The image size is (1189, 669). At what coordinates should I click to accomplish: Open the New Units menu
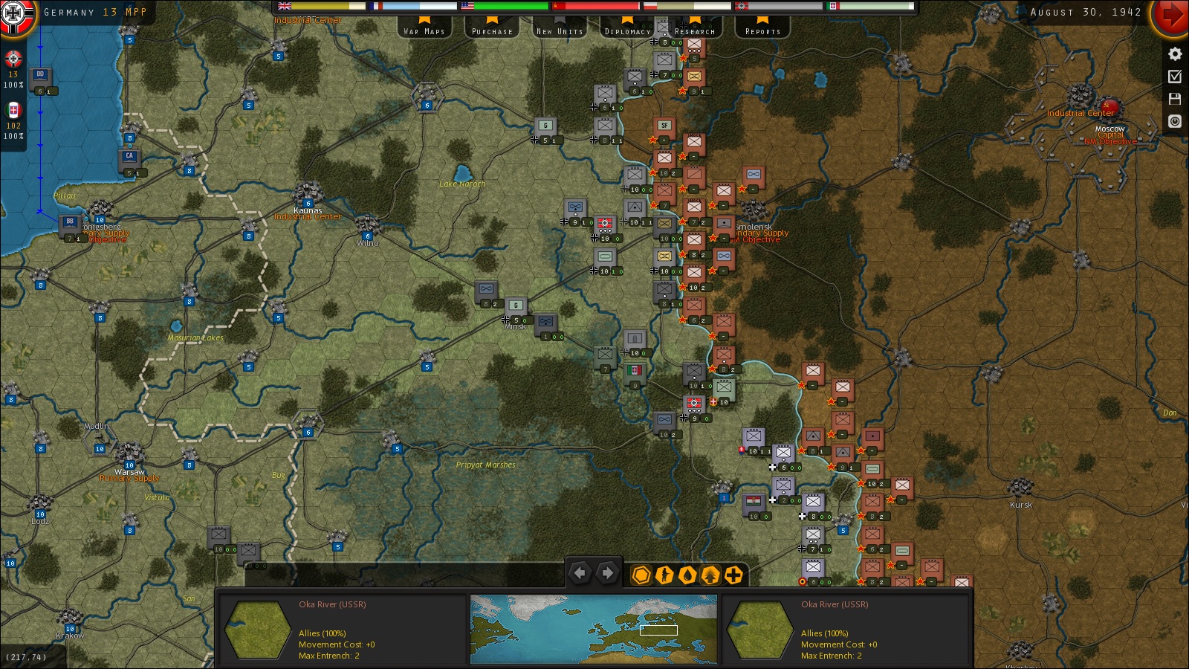[x=560, y=27]
